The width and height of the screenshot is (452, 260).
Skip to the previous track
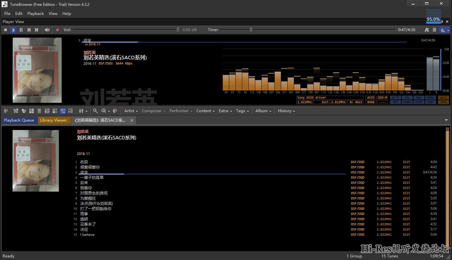click(29, 30)
